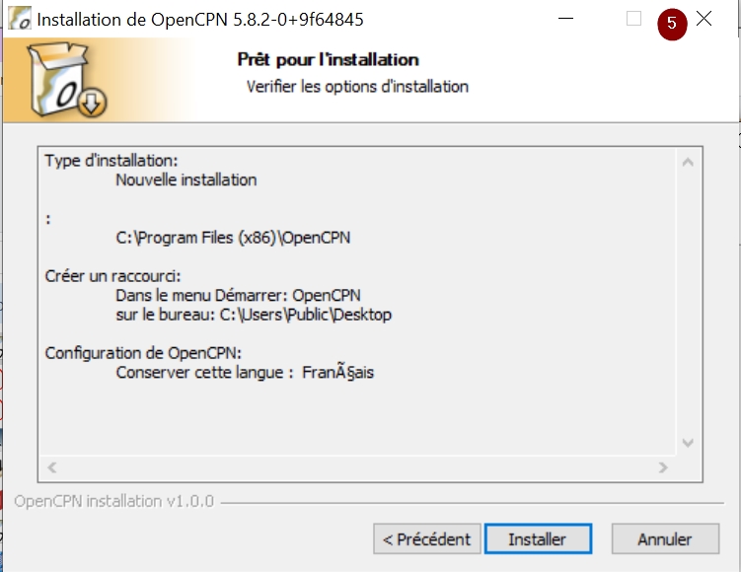Click the red circle numbered 5 badge
Viewport: 741px width, 572px height.
click(x=672, y=24)
